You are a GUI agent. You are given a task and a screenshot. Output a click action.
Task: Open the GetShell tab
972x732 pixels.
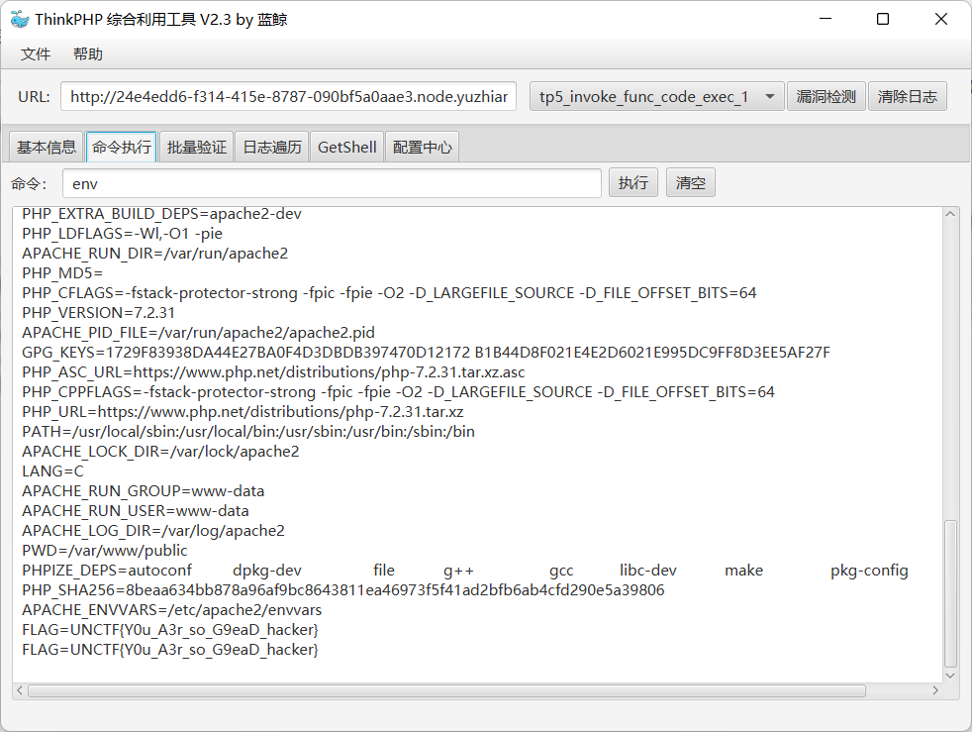point(347,147)
